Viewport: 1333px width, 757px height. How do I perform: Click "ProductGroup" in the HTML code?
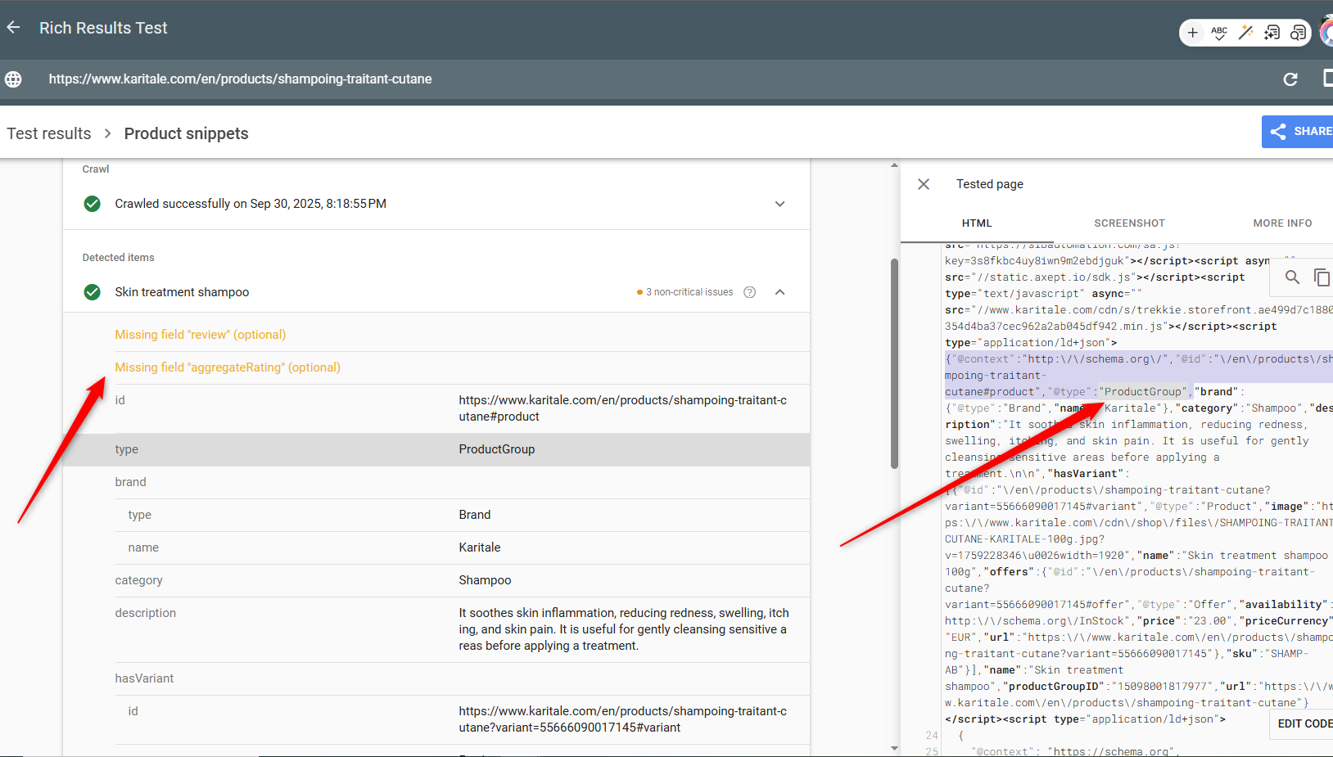1143,392
